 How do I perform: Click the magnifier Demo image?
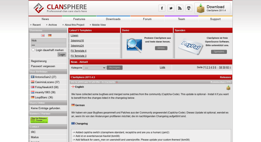[x=134, y=45]
